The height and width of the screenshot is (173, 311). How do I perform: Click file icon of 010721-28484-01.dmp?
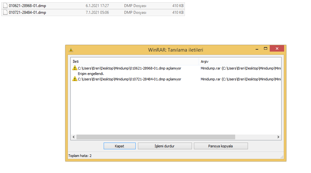(5, 12)
